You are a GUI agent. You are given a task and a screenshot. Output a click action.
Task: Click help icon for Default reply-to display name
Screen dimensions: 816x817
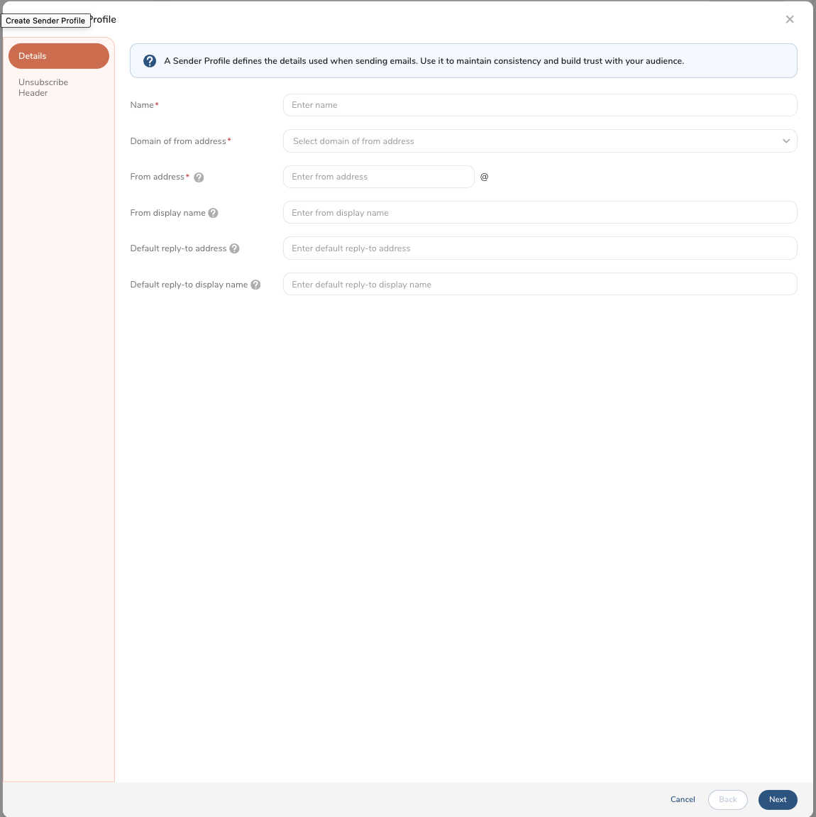pyautogui.click(x=255, y=285)
